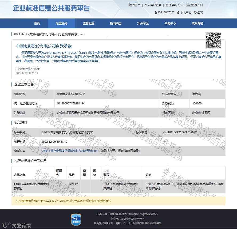Click 分类 column header
The width and height of the screenshot is (237, 230).
click(x=148, y=175)
